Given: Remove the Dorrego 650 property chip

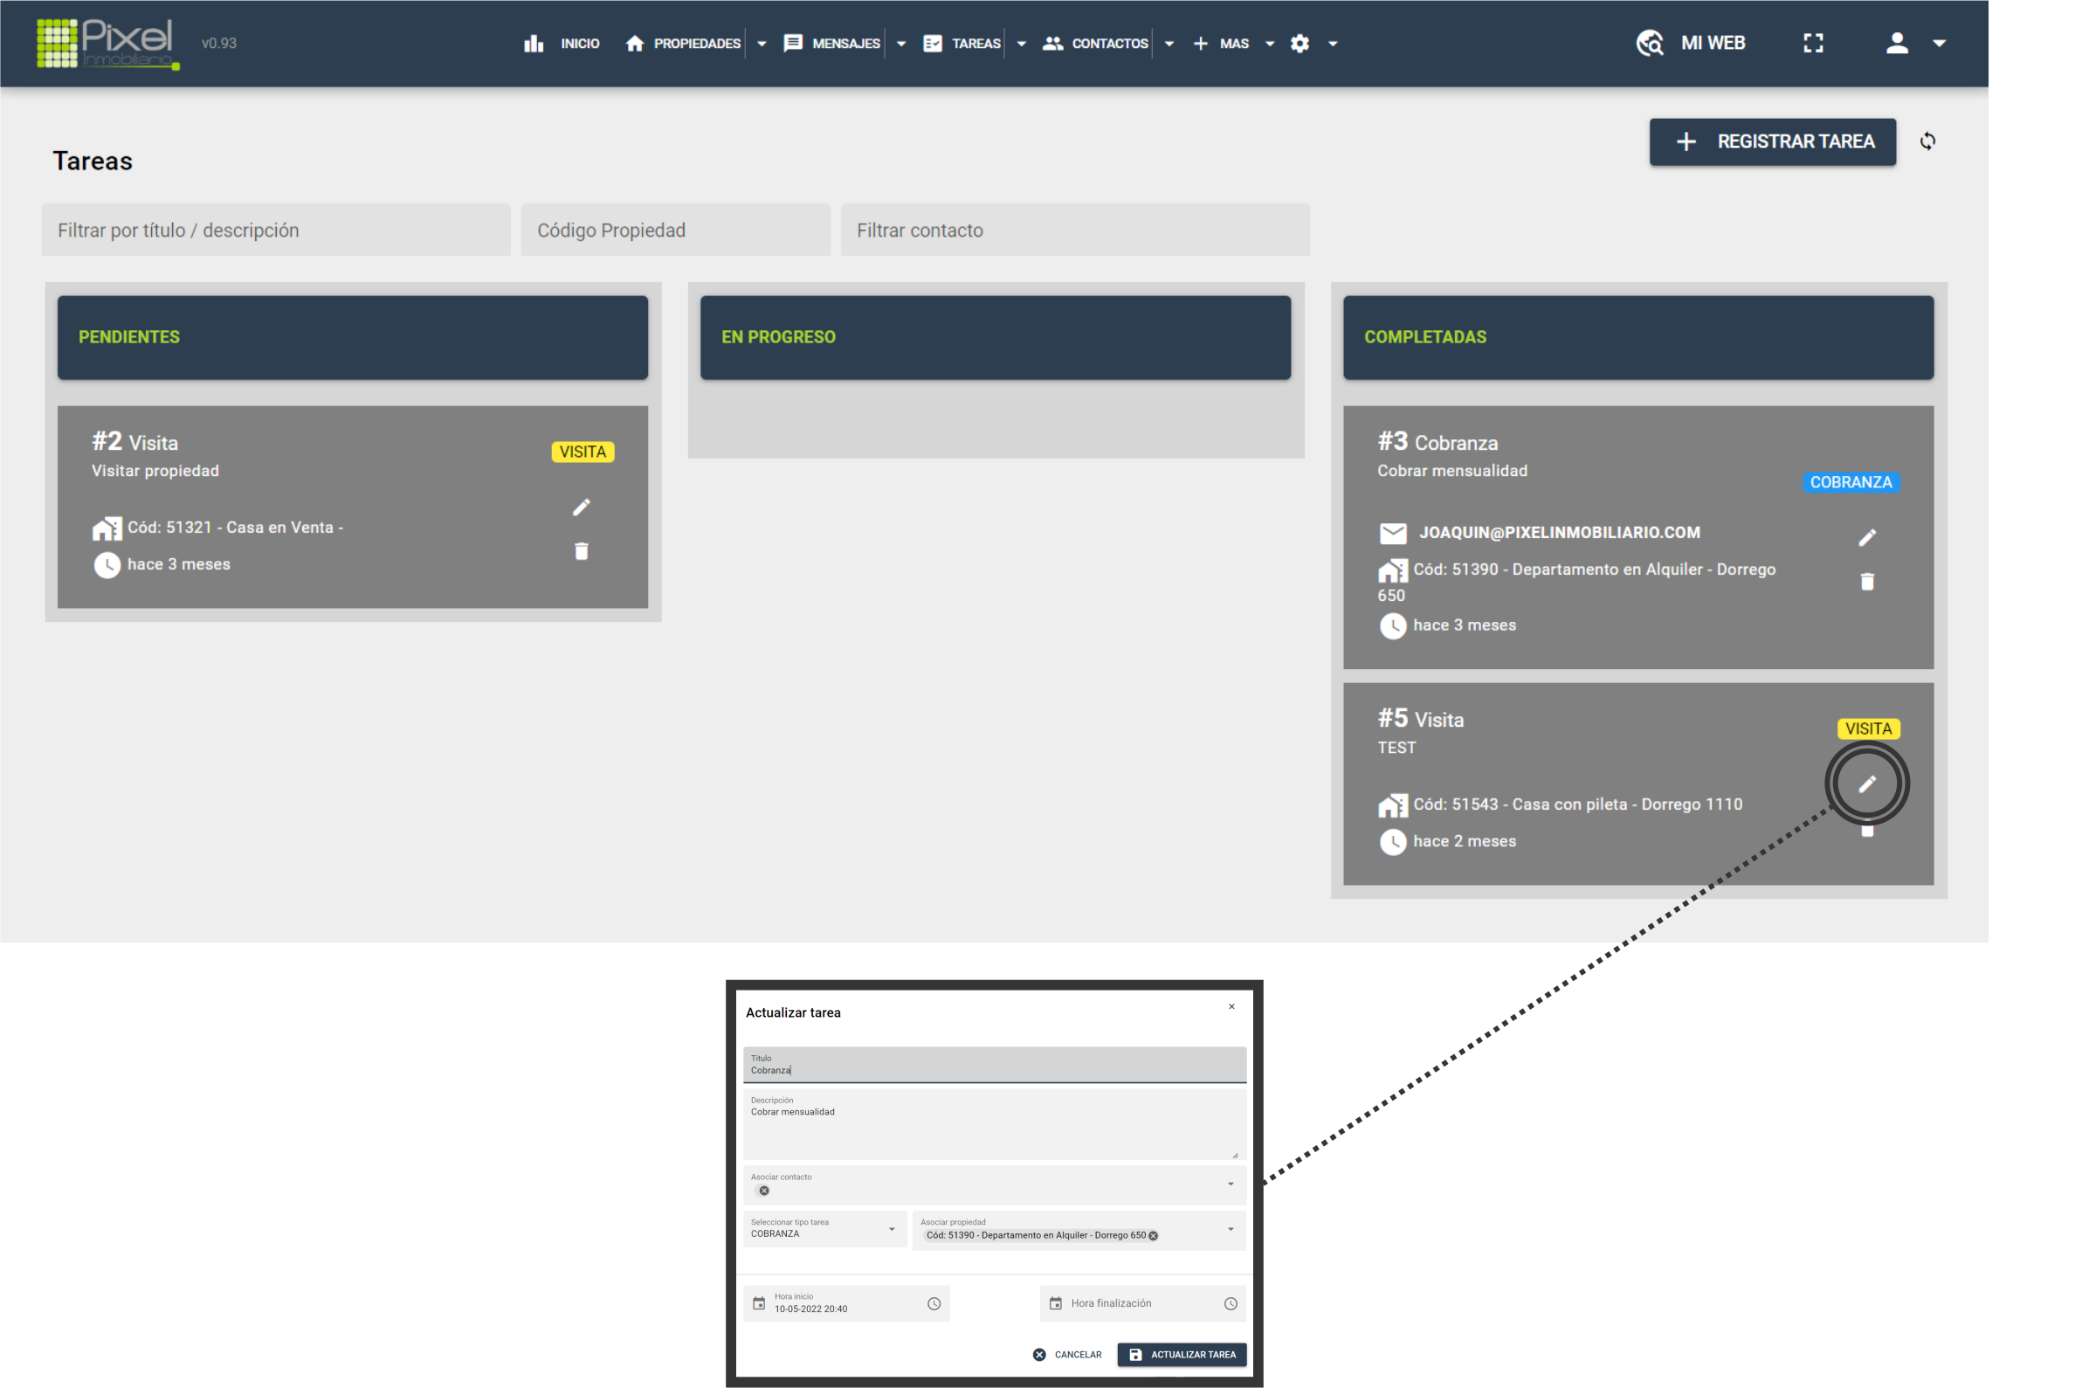Looking at the screenshot, I should click(x=1152, y=1235).
